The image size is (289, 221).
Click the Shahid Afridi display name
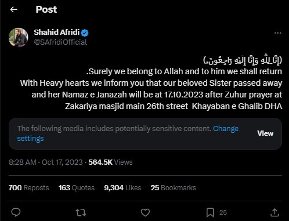[x=56, y=32]
